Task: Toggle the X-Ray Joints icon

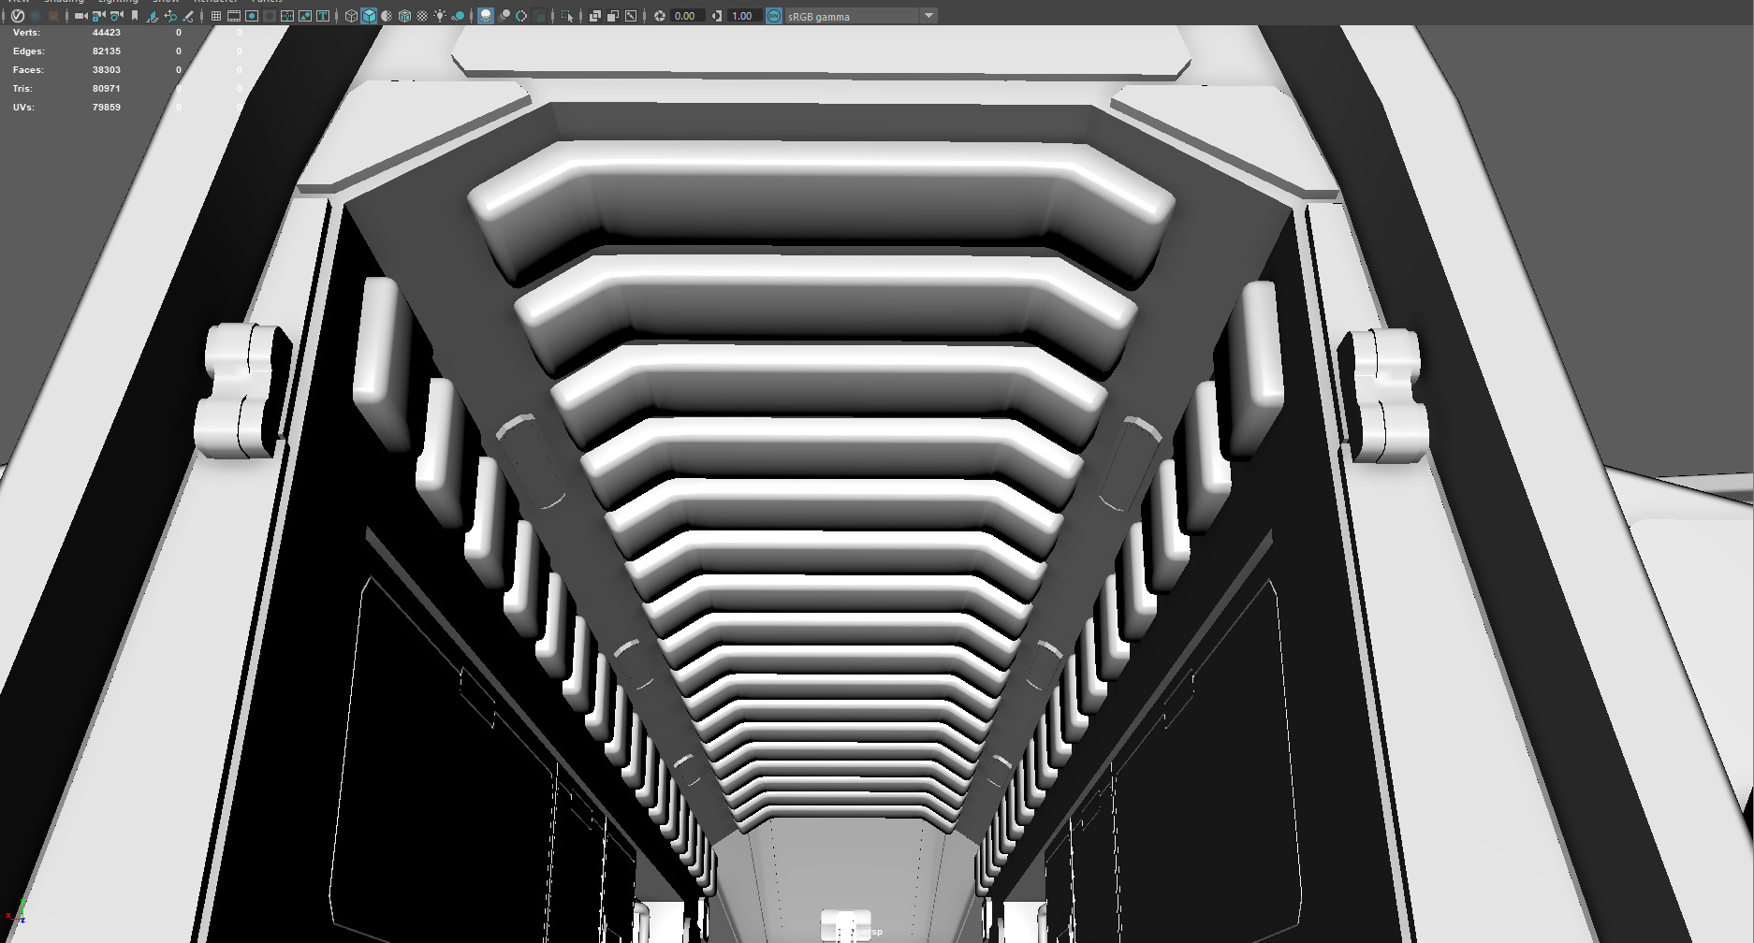Action: pos(631,16)
